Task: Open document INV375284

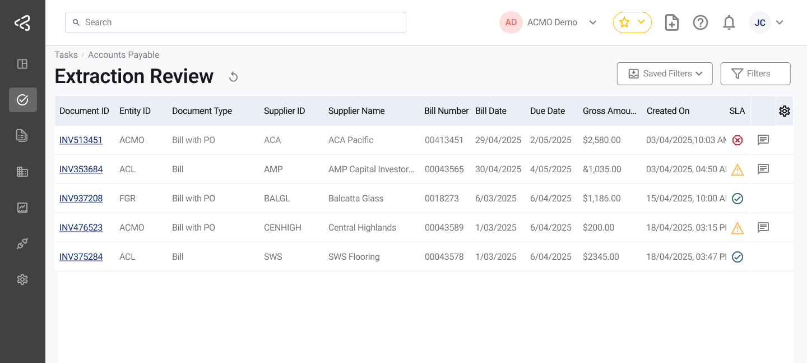Action: [x=81, y=256]
